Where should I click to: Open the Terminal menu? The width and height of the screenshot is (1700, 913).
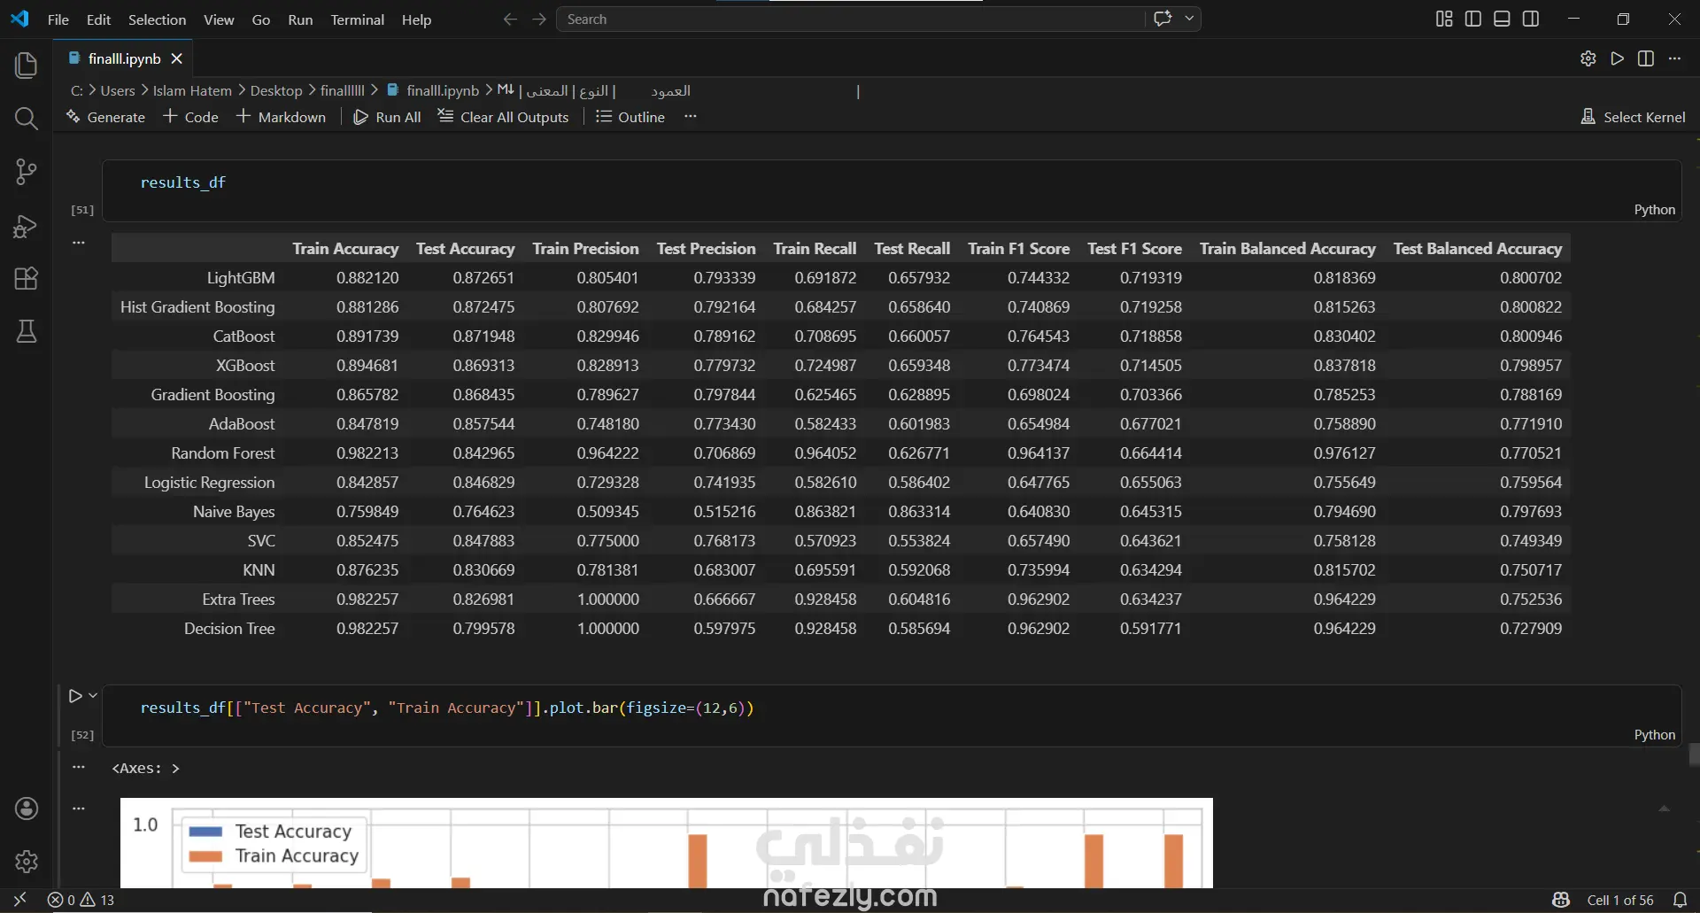358,19
